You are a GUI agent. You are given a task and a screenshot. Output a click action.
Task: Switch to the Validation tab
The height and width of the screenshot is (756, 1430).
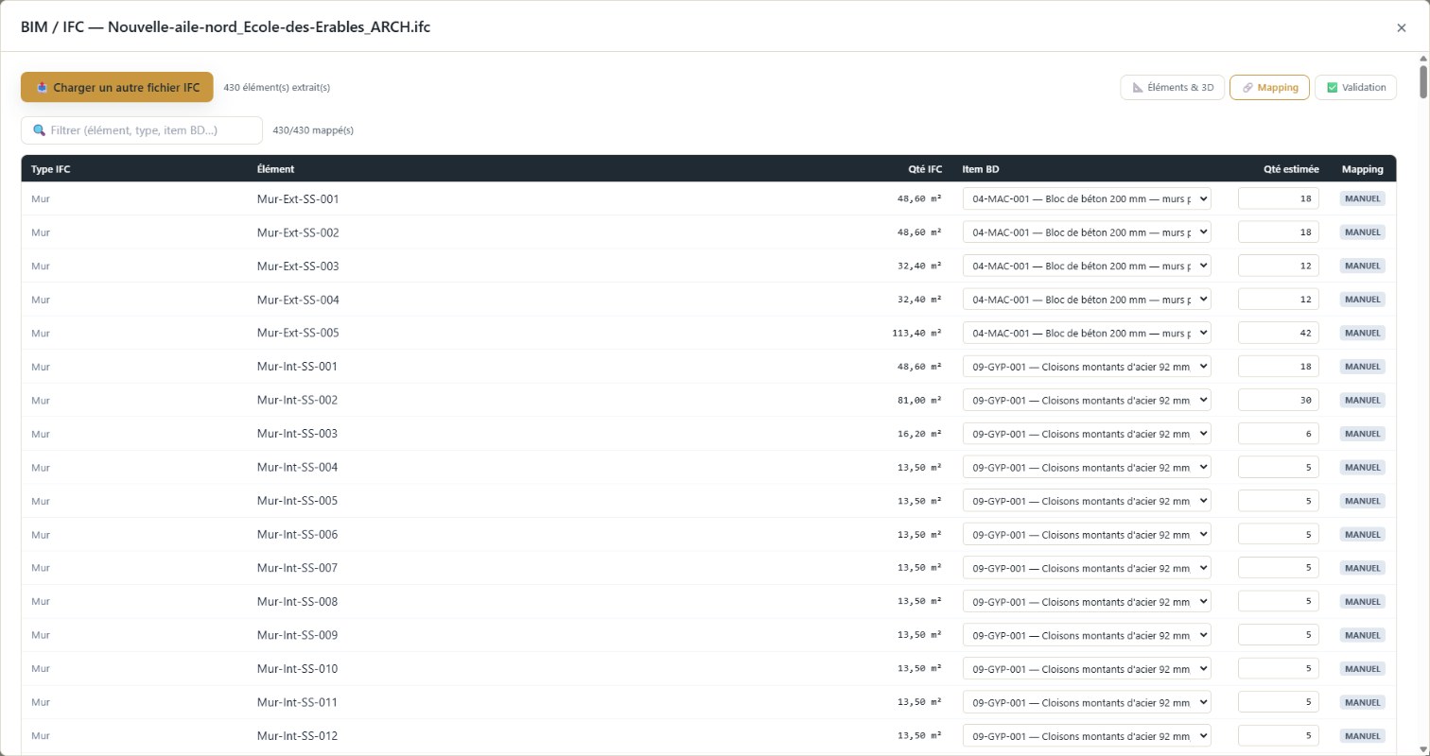(1355, 88)
